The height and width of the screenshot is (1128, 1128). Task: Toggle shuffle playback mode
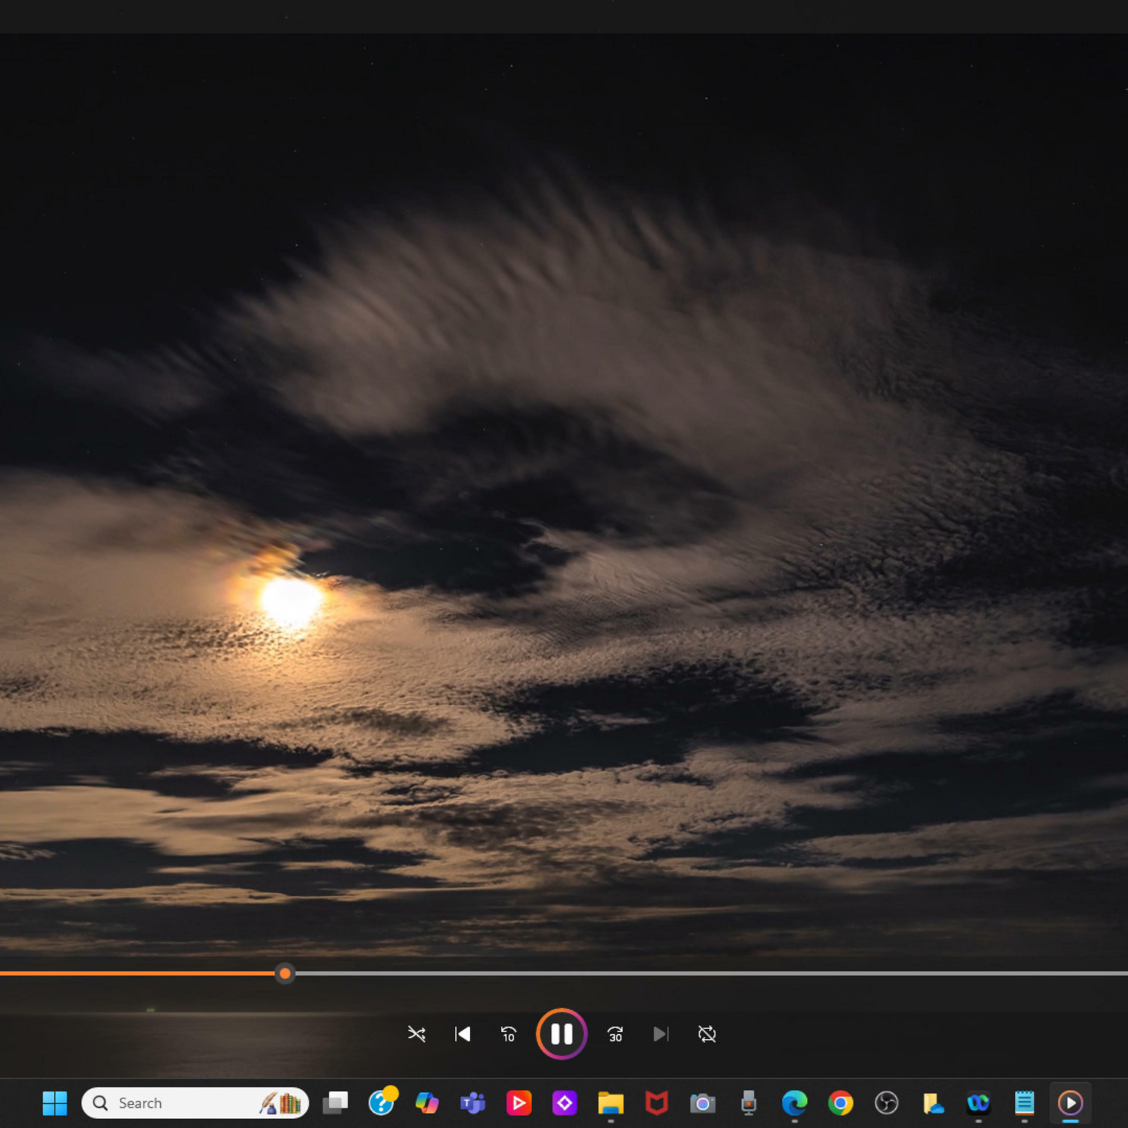coord(416,1034)
